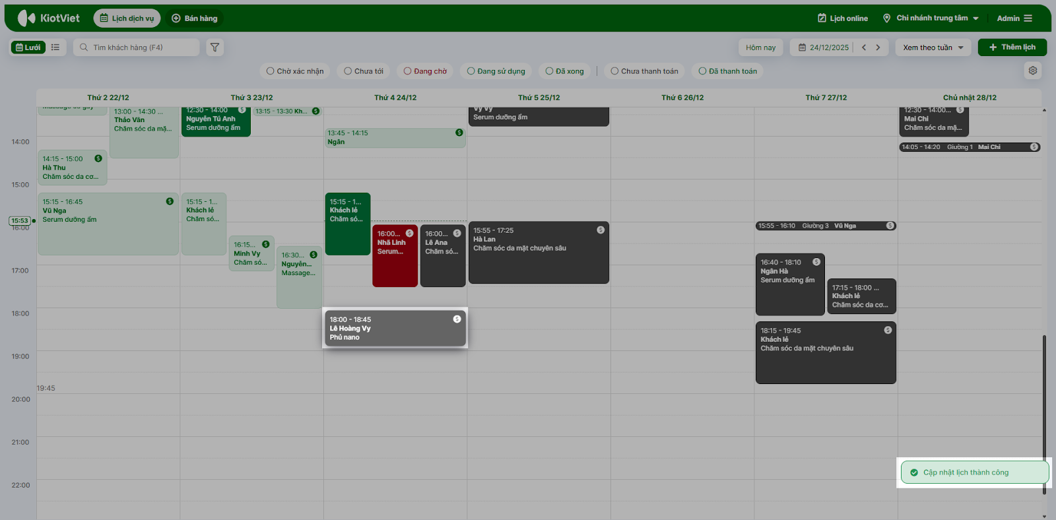Click payment icon on Lê Ana appointment

[457, 234]
